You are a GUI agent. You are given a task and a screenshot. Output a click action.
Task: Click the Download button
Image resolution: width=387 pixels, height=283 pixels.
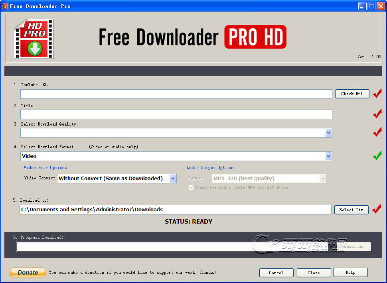[354, 246]
